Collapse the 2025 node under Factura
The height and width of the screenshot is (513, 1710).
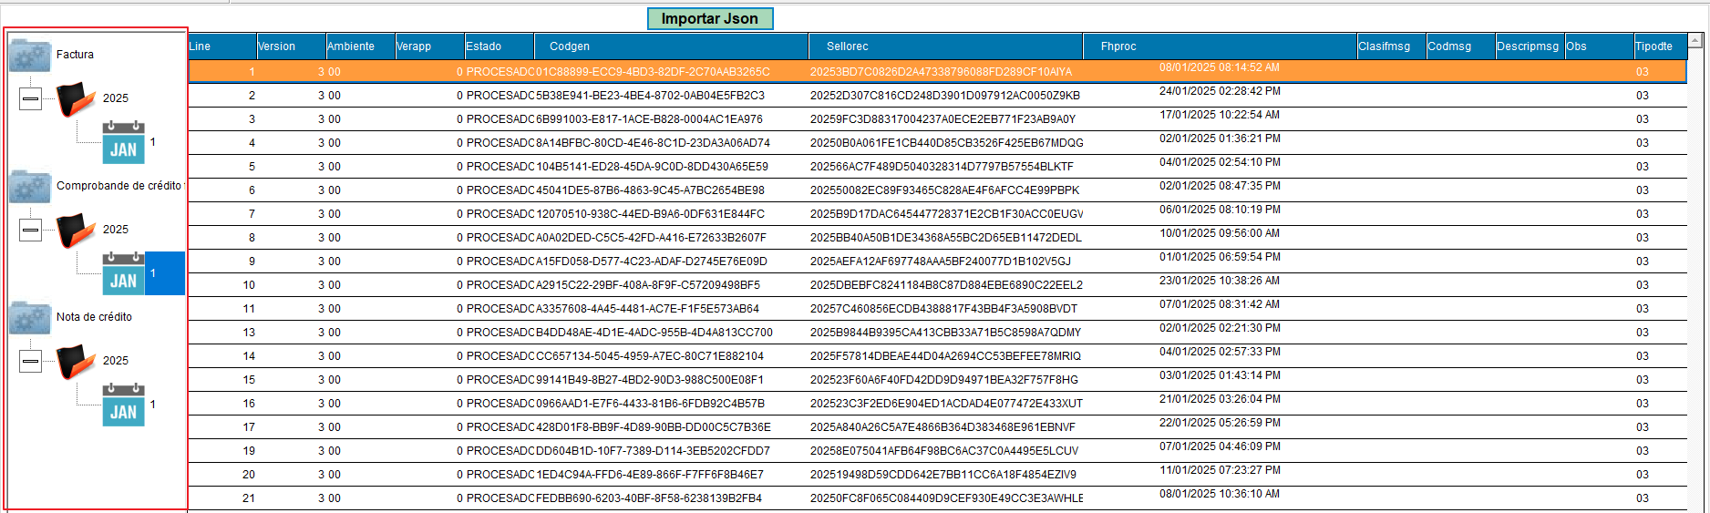(x=30, y=98)
